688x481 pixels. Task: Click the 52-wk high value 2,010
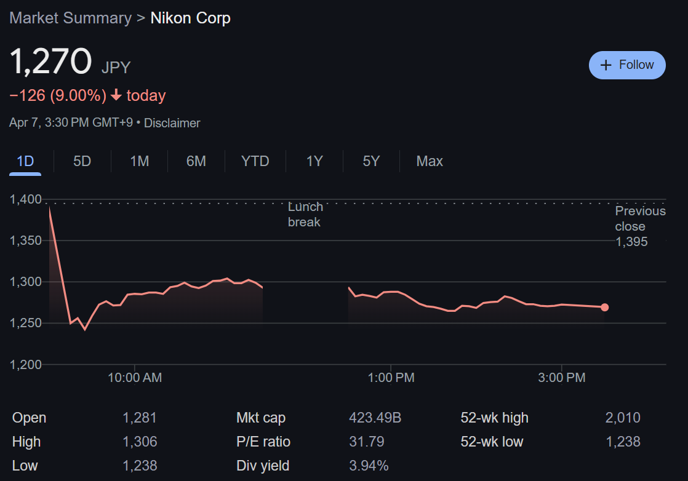622,418
